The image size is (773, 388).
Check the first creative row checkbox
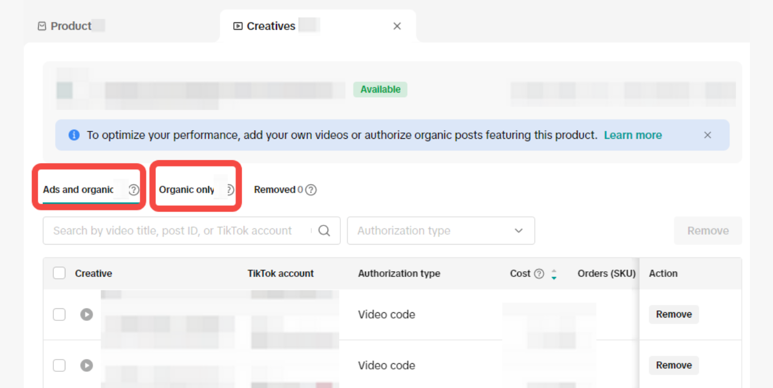tap(59, 315)
